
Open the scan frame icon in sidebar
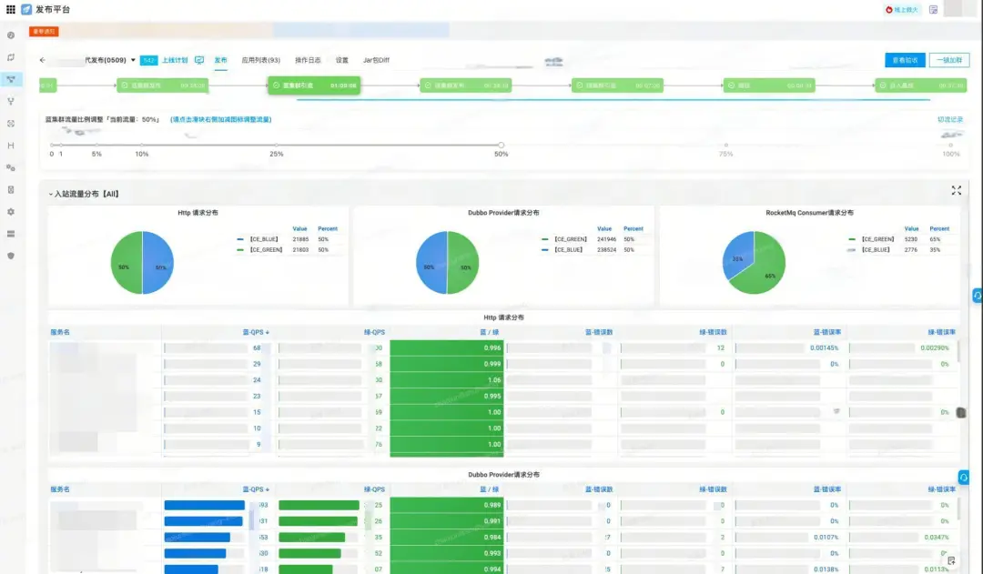[11, 124]
